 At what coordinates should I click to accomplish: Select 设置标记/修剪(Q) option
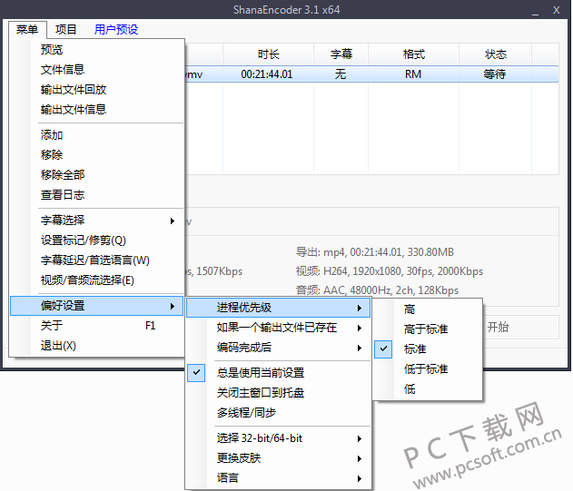pyautogui.click(x=97, y=240)
